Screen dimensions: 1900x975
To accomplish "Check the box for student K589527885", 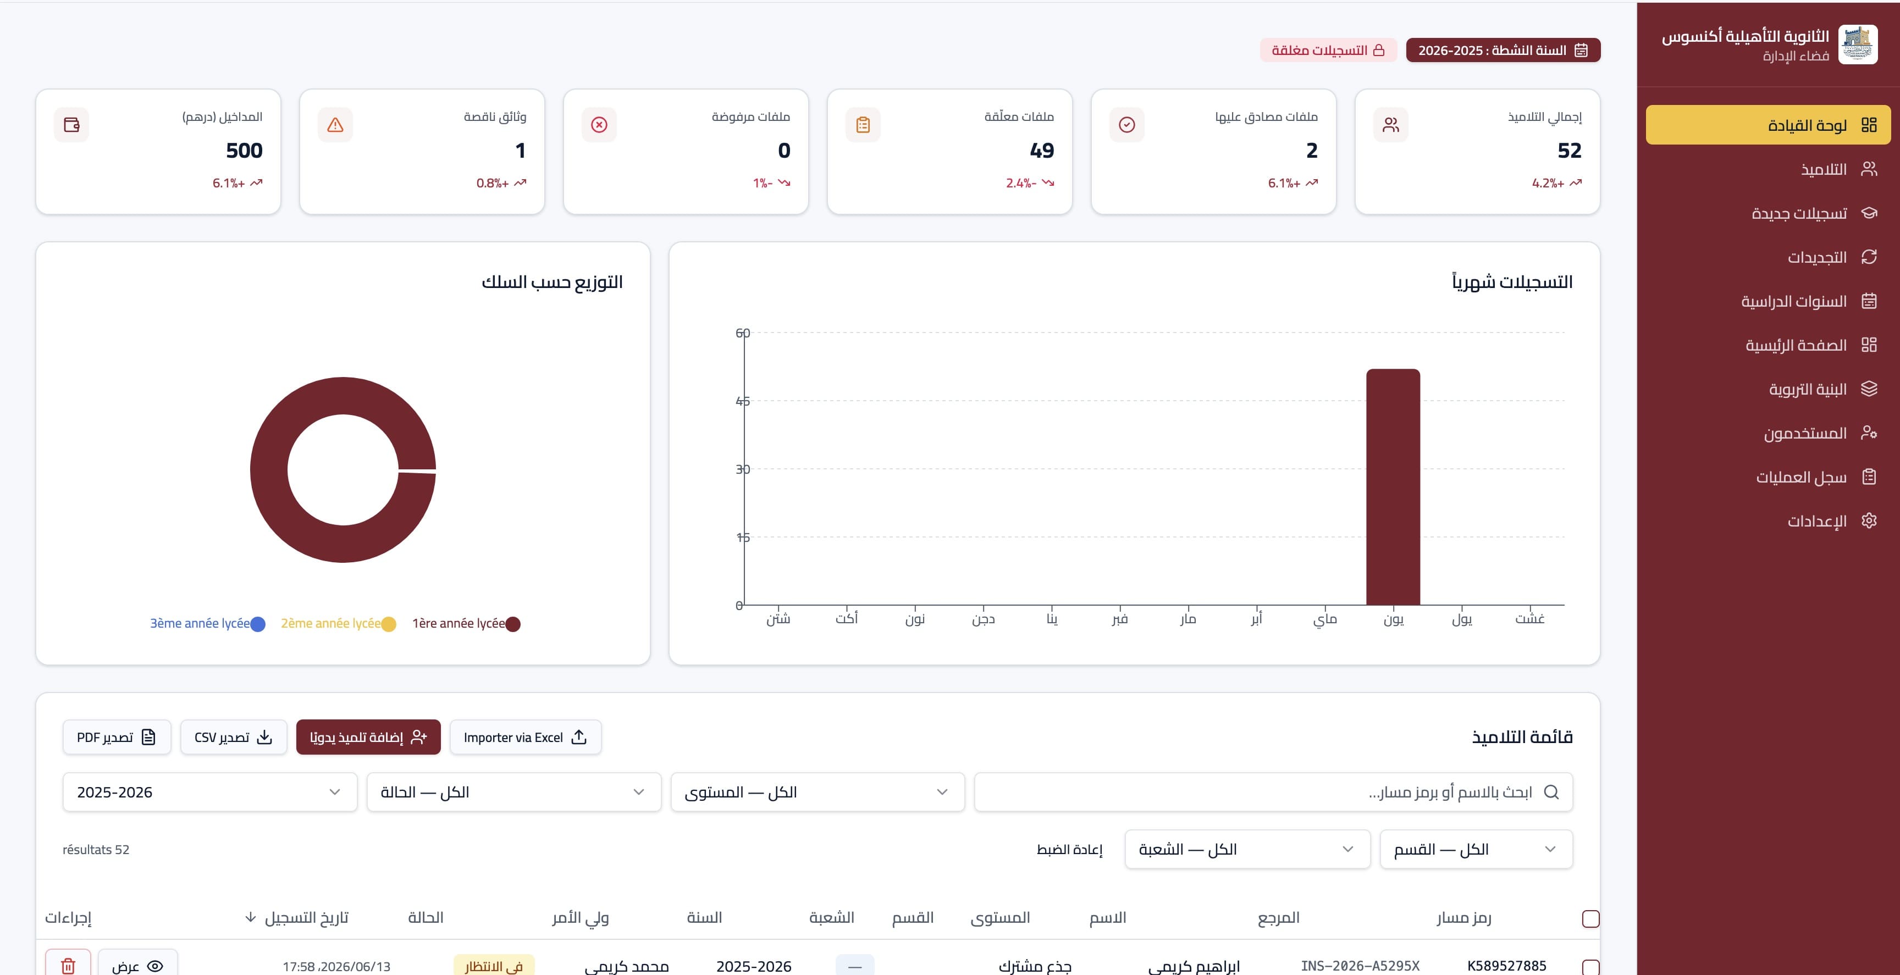I will (x=1591, y=967).
